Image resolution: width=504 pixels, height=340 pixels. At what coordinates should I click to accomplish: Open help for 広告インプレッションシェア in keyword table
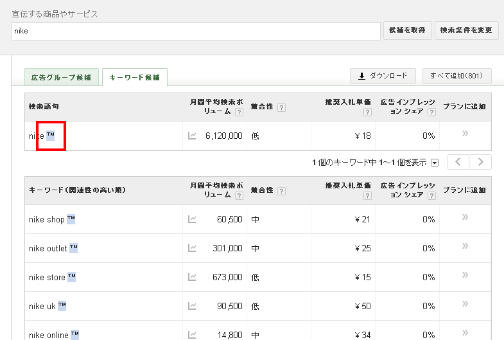[431, 196]
